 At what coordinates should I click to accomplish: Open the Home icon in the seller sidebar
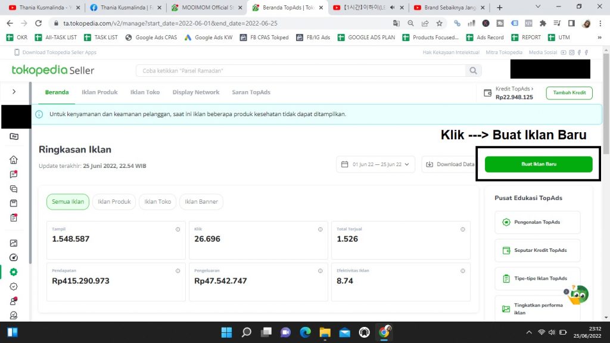(14, 160)
